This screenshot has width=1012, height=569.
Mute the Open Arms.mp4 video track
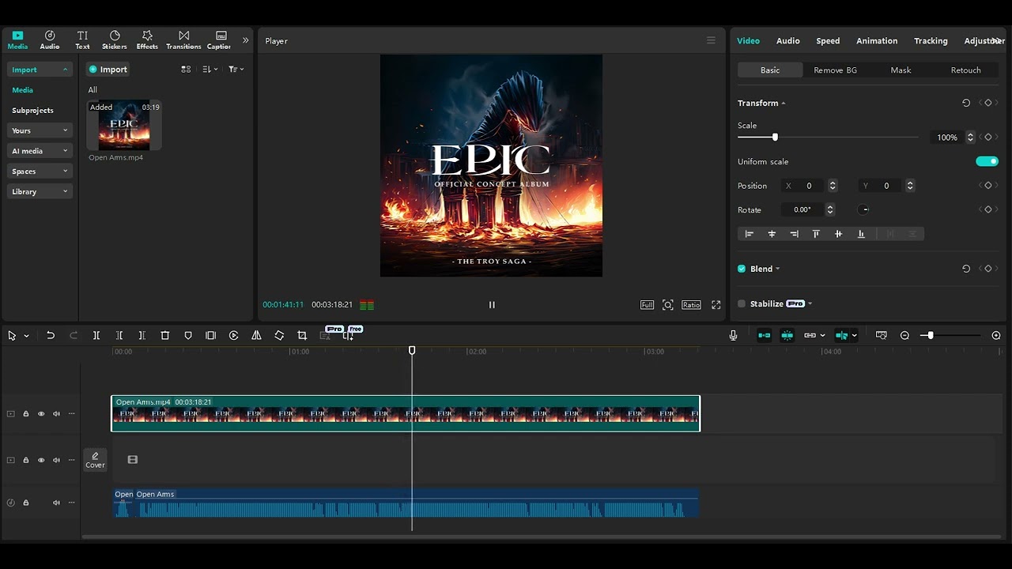[56, 414]
